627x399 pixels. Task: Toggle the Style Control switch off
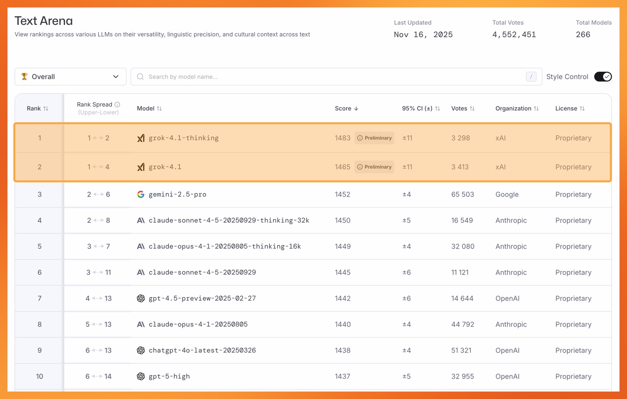pos(603,77)
